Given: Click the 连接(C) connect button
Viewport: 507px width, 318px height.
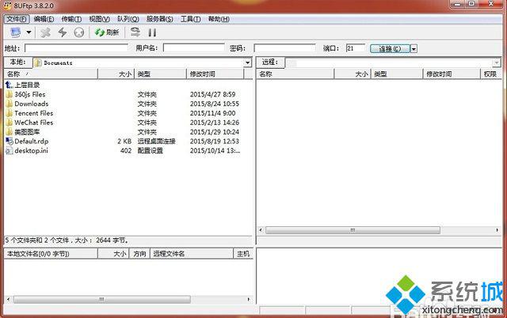Looking at the screenshot, I should tap(389, 48).
